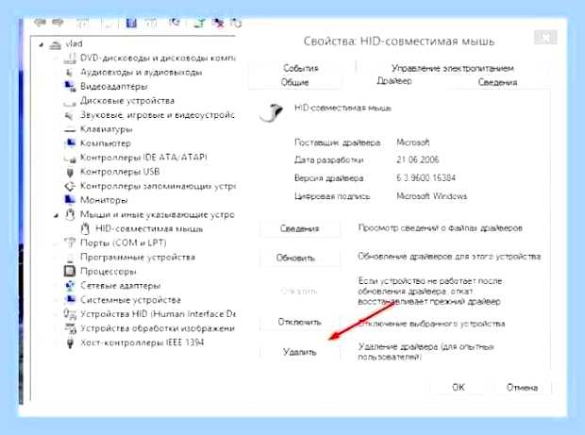Collapse the vlad root node

click(x=41, y=44)
